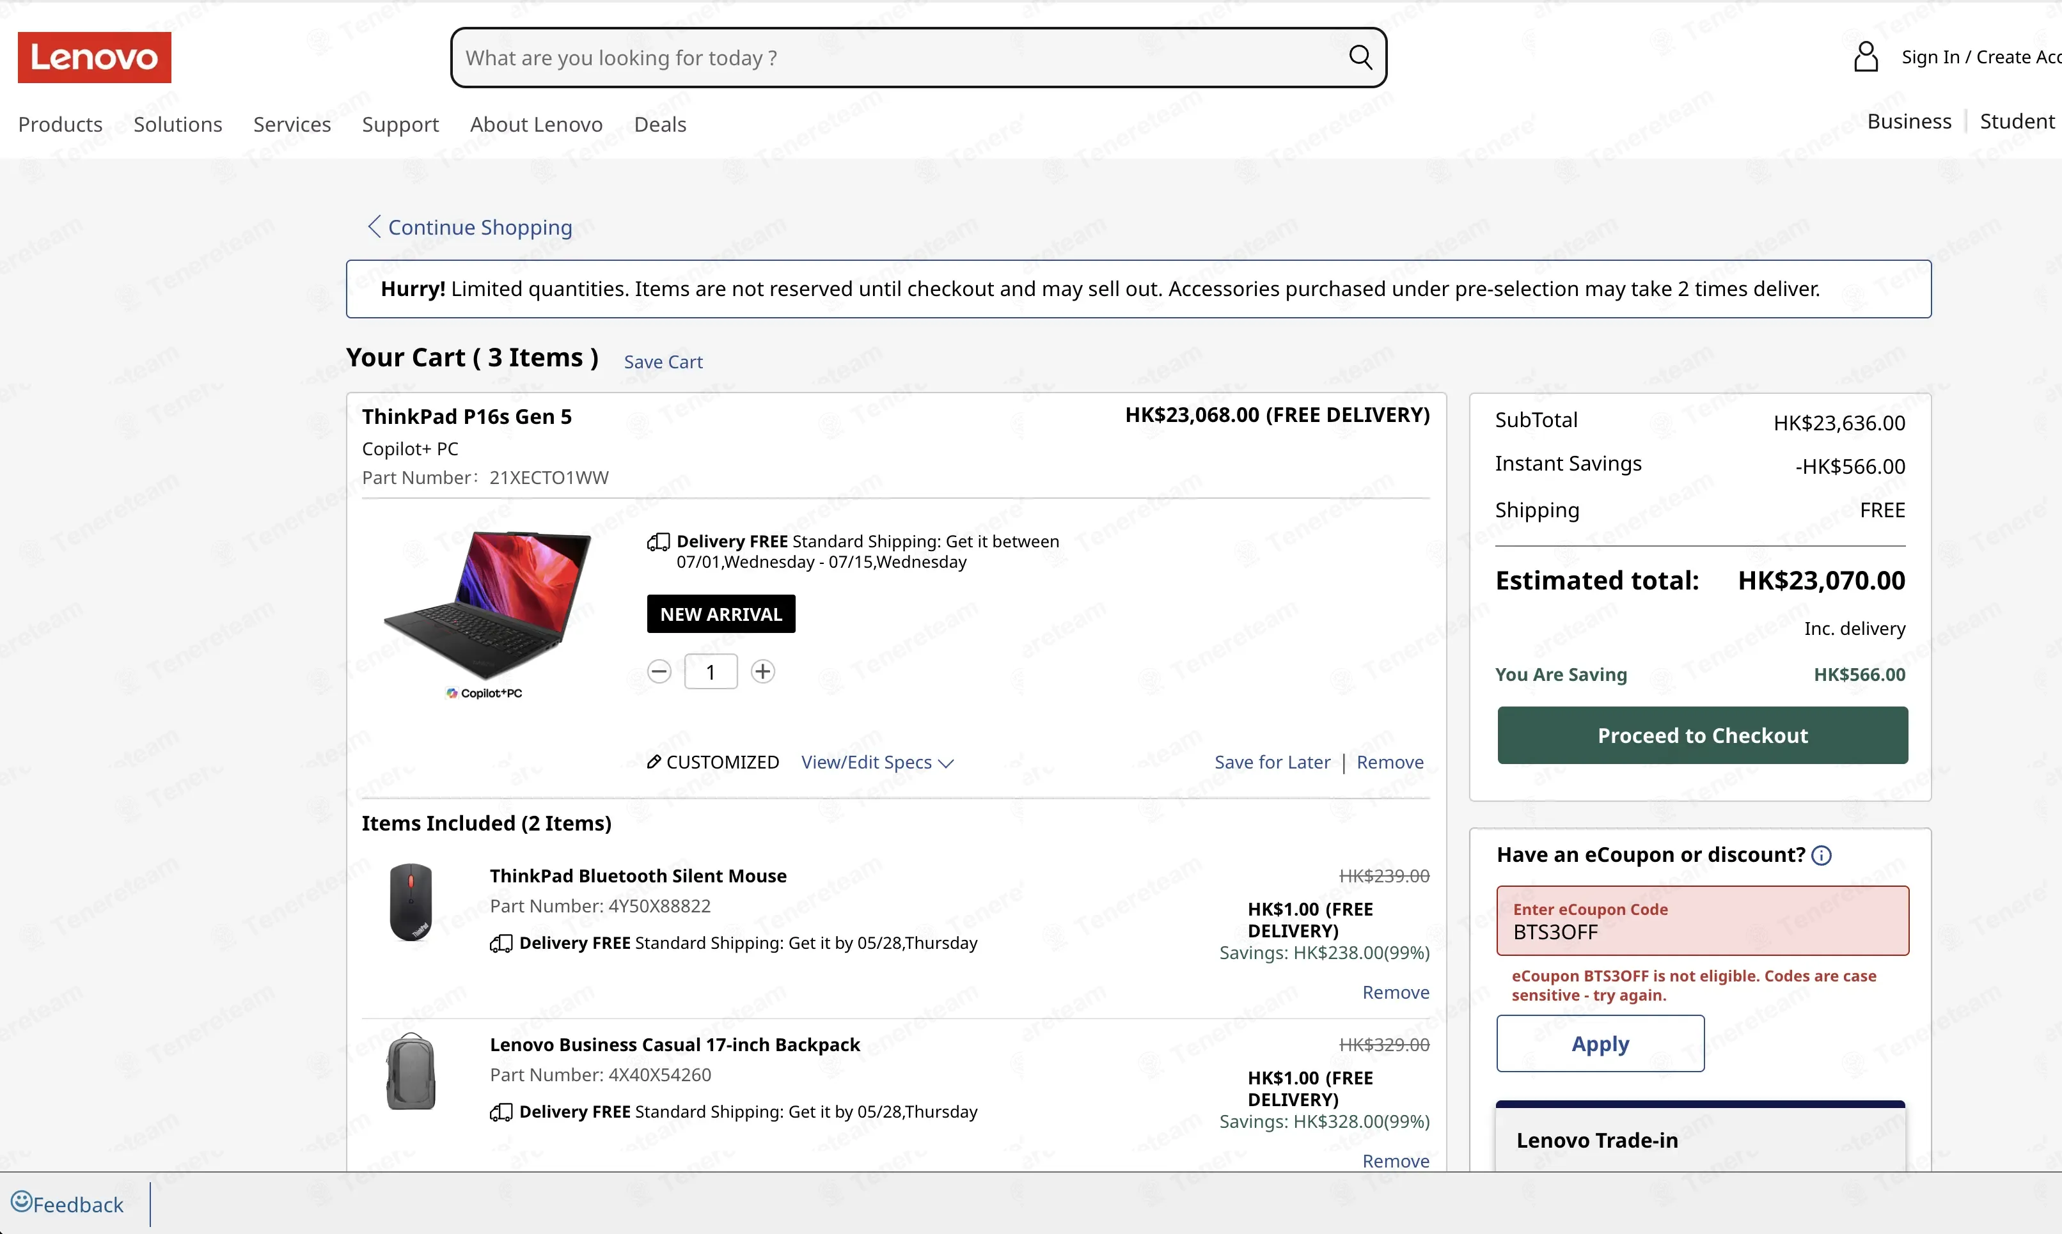
Task: Increase laptop quantity with plus icon
Action: (x=763, y=671)
